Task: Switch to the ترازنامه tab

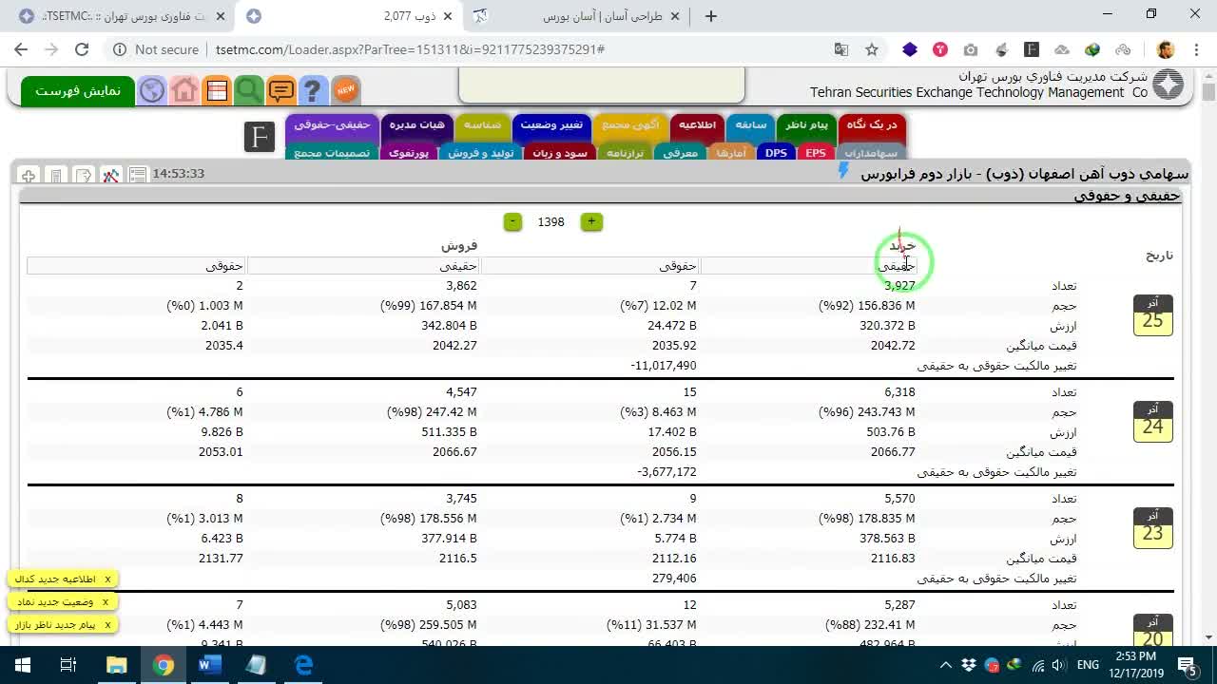Action: (x=626, y=152)
